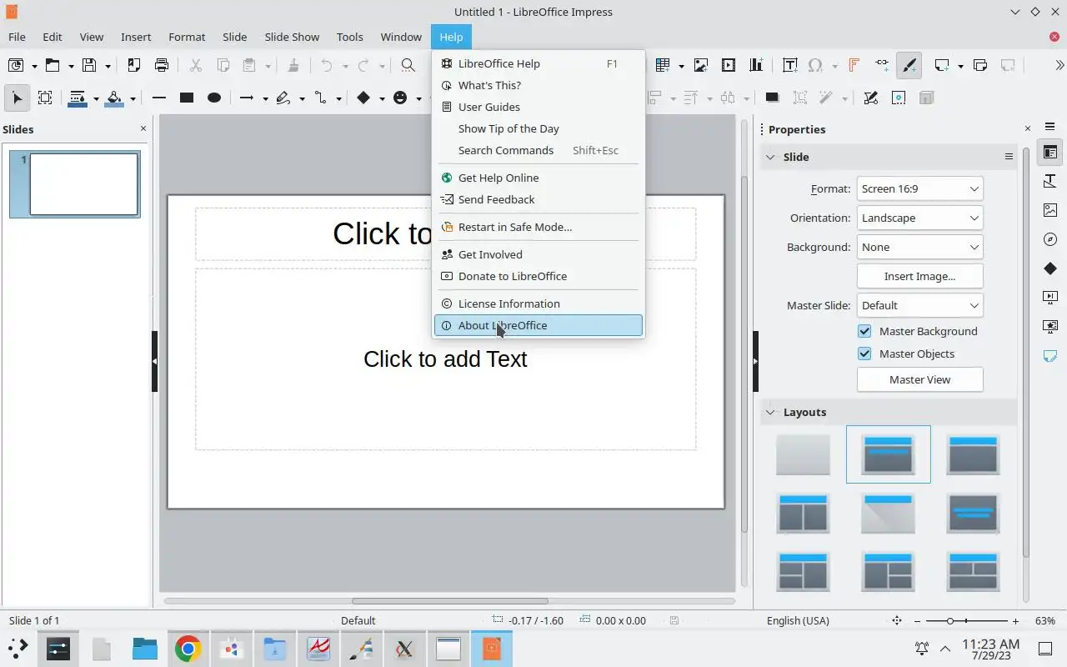Click the KDE application launcher icon
Screen dimensions: 1067x667
coord(18,649)
